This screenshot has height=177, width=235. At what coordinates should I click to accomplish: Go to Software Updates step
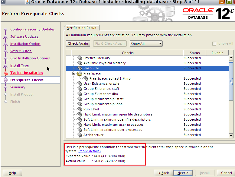[24, 36]
